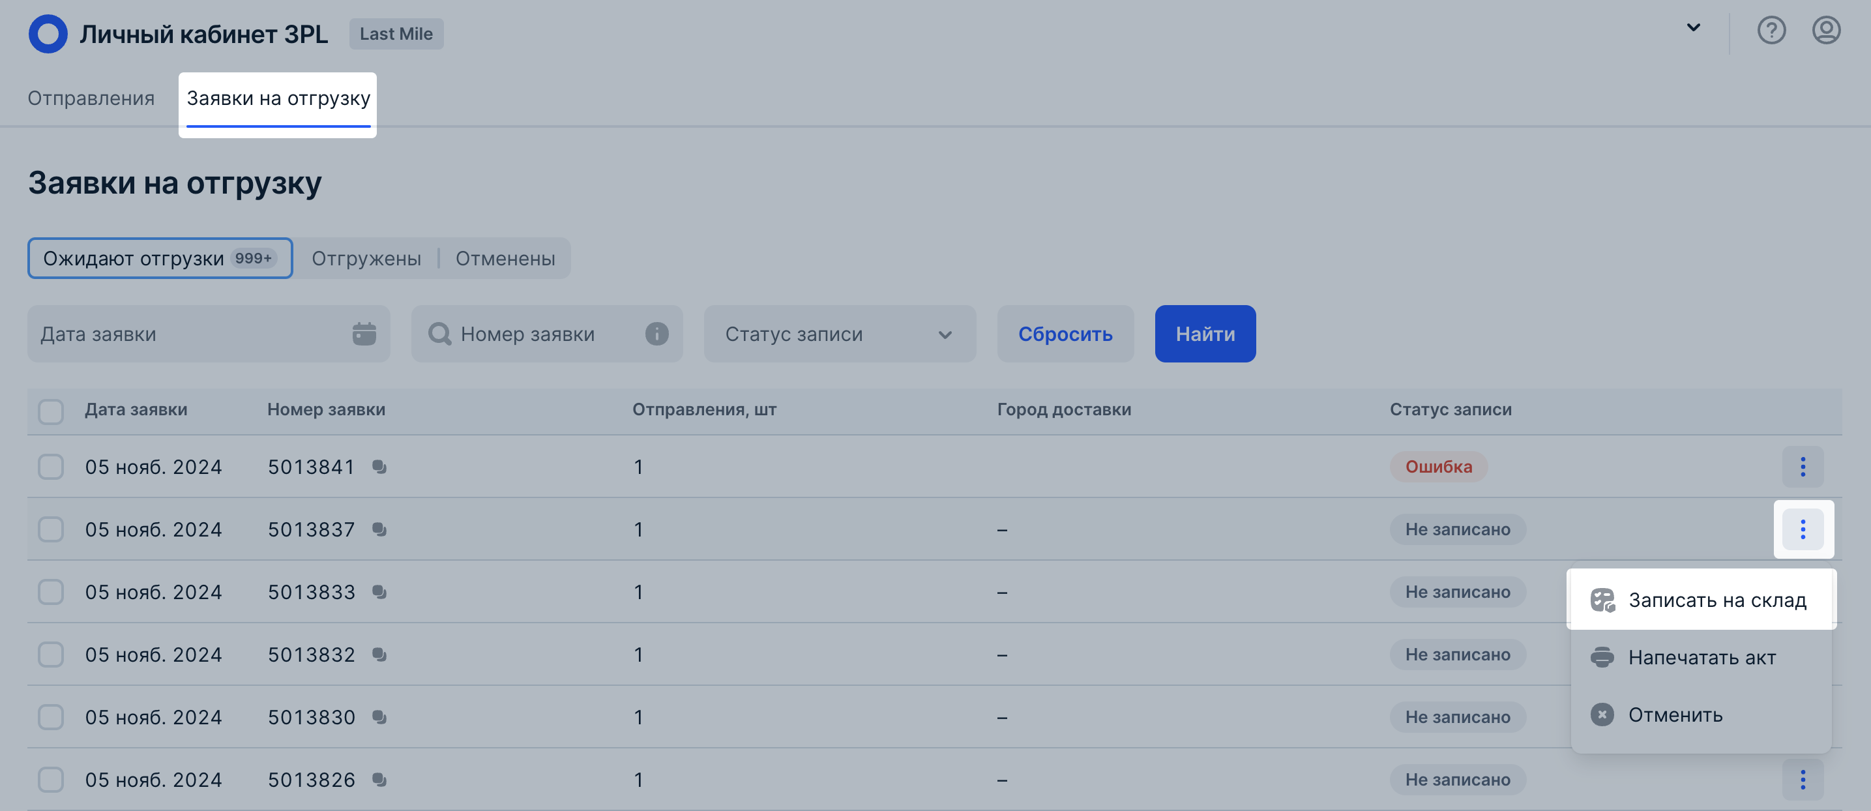Check the row for request 5013832
The height and width of the screenshot is (811, 1871).
[x=51, y=654]
